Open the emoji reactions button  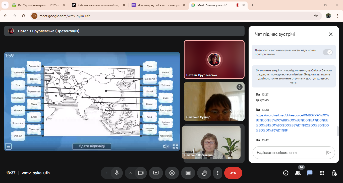tap(172, 173)
